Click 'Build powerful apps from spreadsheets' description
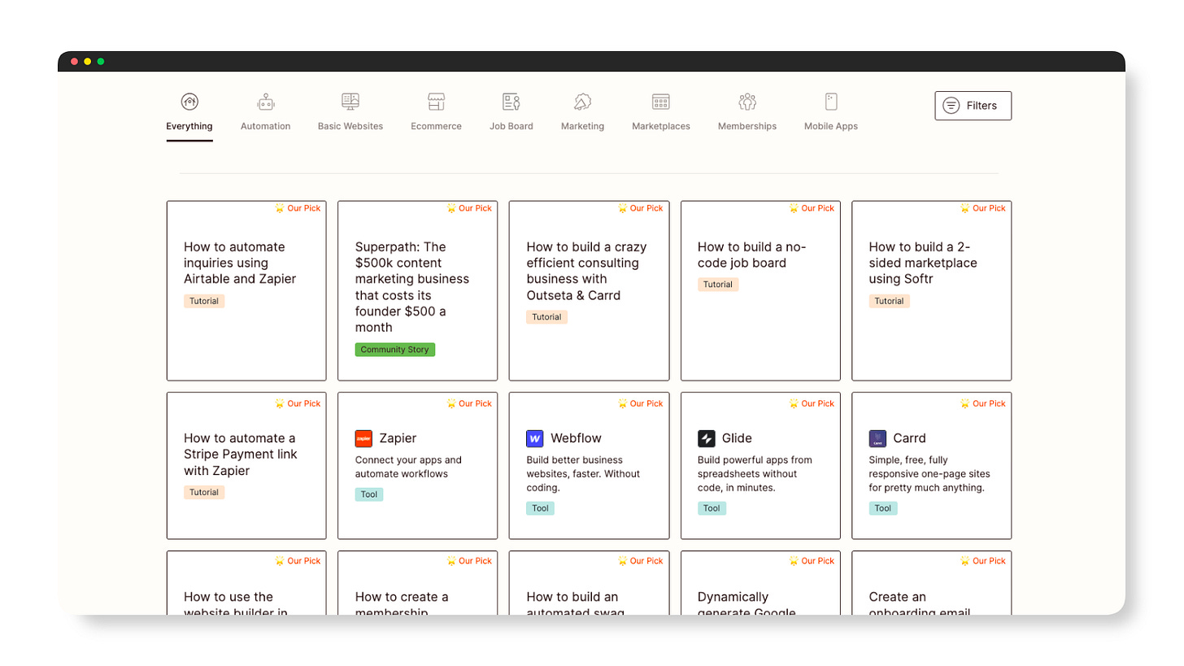This screenshot has width=1184, height=666. pyautogui.click(x=755, y=473)
